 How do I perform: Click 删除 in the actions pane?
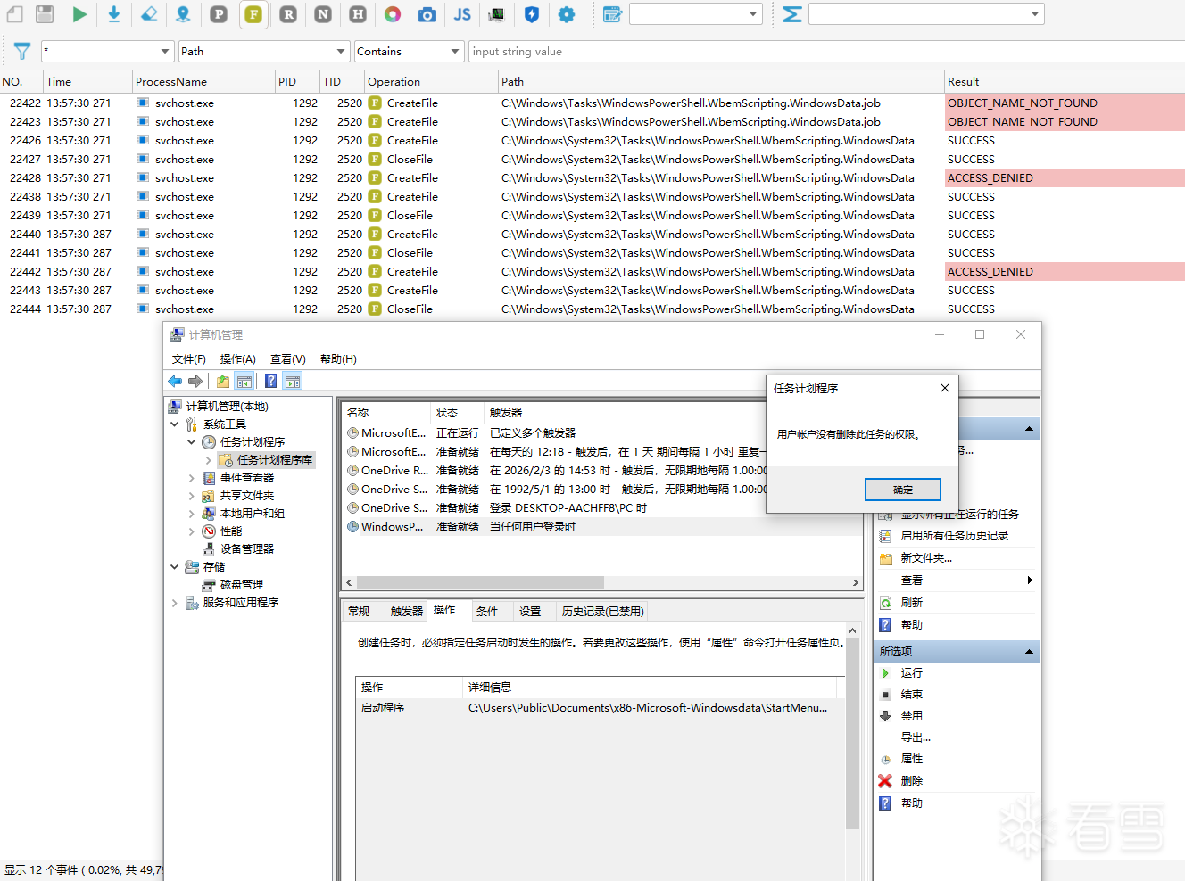[x=911, y=781]
